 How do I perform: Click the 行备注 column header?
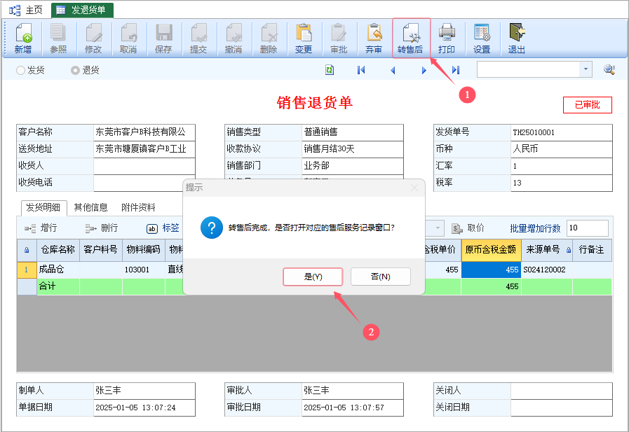[x=592, y=250]
